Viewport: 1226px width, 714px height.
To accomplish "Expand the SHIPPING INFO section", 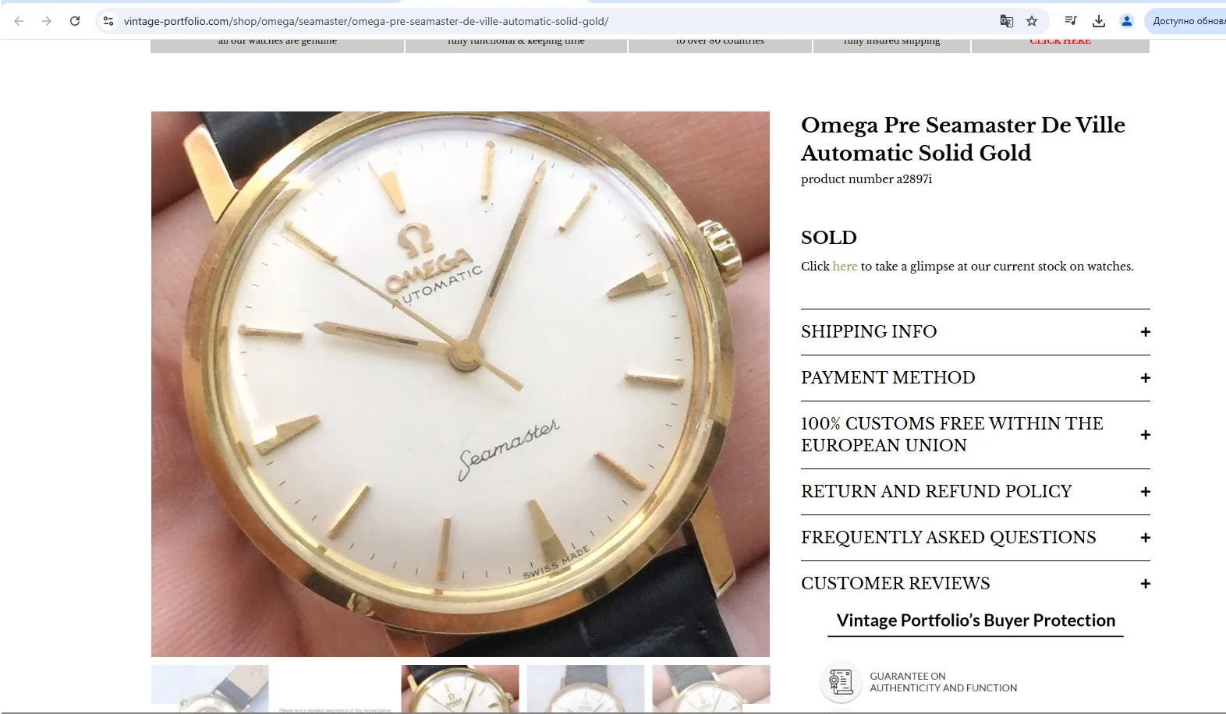I will (975, 332).
